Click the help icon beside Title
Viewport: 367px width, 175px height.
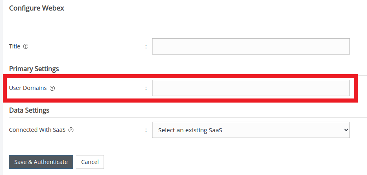coord(26,46)
